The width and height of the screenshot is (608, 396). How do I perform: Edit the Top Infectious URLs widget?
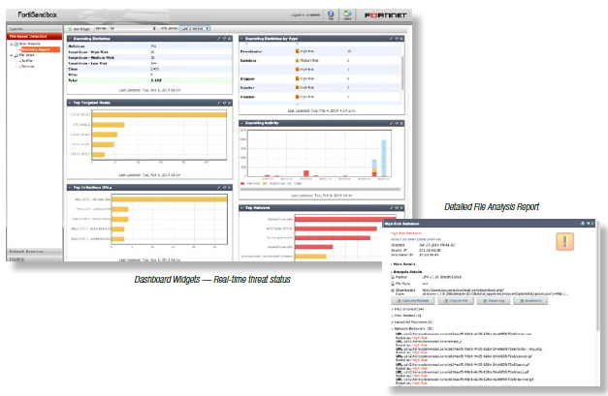point(219,188)
